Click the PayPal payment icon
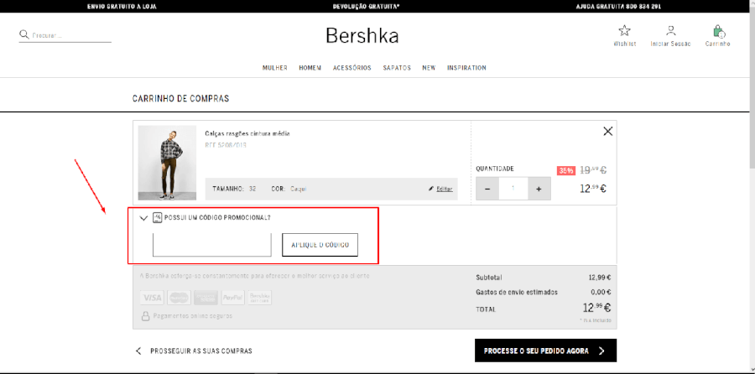The width and height of the screenshot is (755, 374). [233, 298]
